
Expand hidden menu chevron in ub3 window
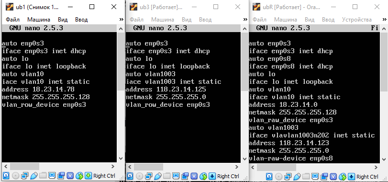tap(245, 19)
